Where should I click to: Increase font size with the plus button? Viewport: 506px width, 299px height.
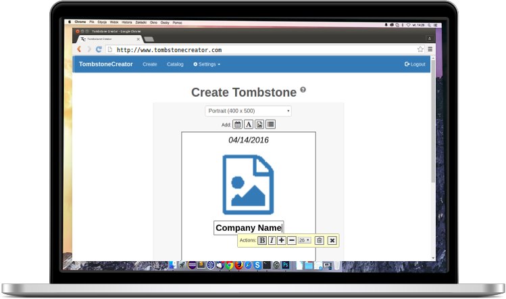[282, 240]
